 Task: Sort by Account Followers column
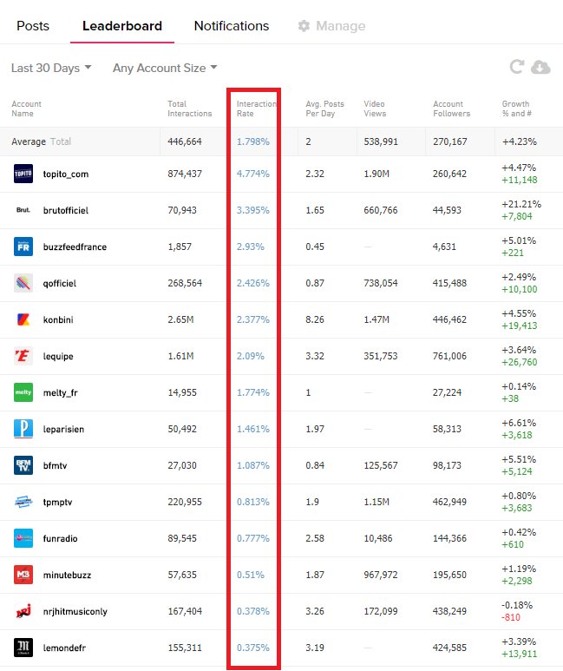(451, 109)
